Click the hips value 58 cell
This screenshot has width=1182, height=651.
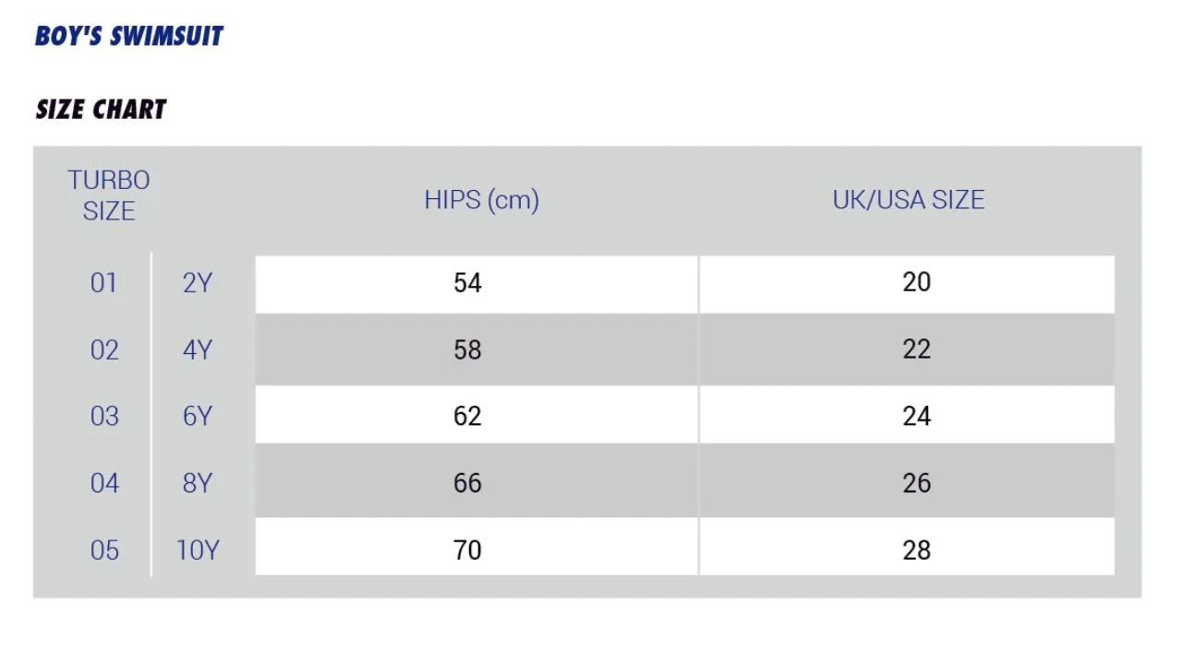coord(467,350)
